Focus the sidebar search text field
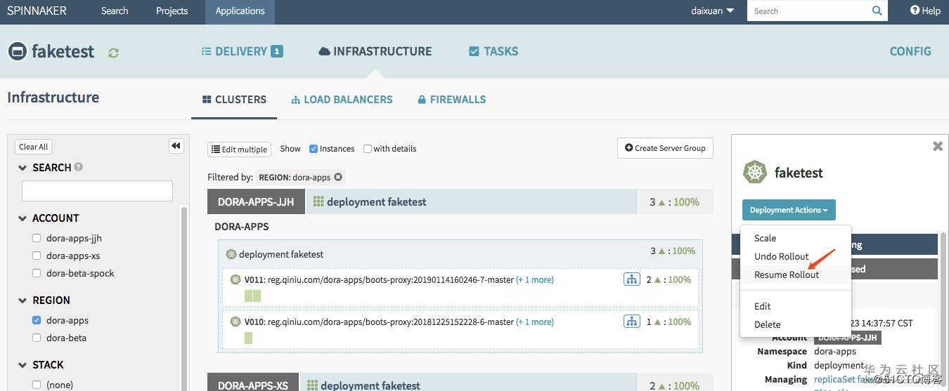Viewport: 949px width, 391px height. pyautogui.click(x=97, y=191)
